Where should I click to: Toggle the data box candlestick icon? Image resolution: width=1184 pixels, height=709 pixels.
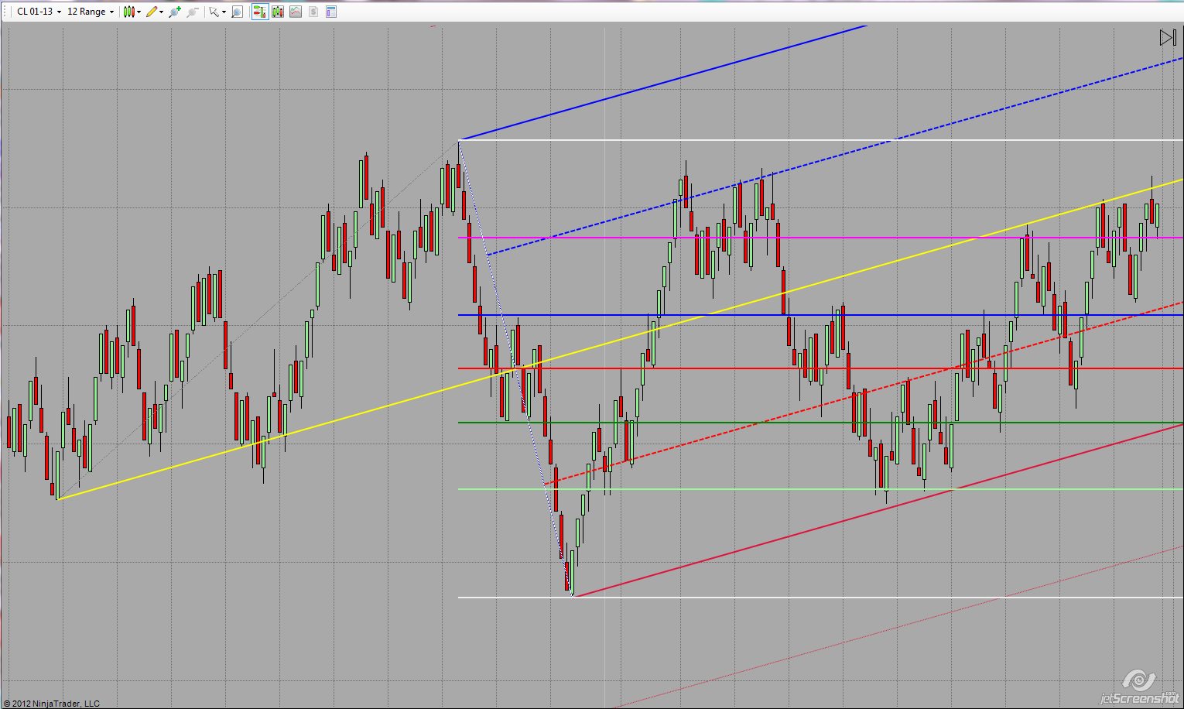[278, 12]
